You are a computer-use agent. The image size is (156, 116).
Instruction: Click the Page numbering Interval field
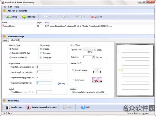[x=44, y=83]
